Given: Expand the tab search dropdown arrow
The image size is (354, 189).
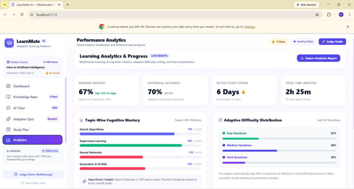Looking at the screenshot, I should coord(4,4).
